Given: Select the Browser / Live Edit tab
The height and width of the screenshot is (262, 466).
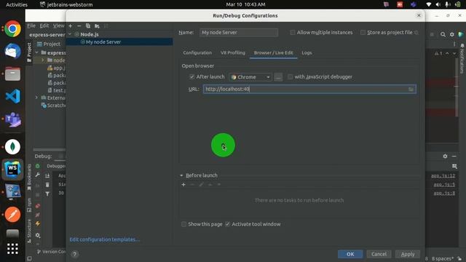Looking at the screenshot, I should click(274, 53).
